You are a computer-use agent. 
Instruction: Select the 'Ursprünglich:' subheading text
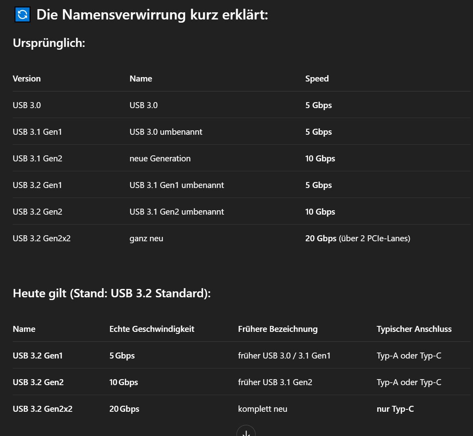49,43
